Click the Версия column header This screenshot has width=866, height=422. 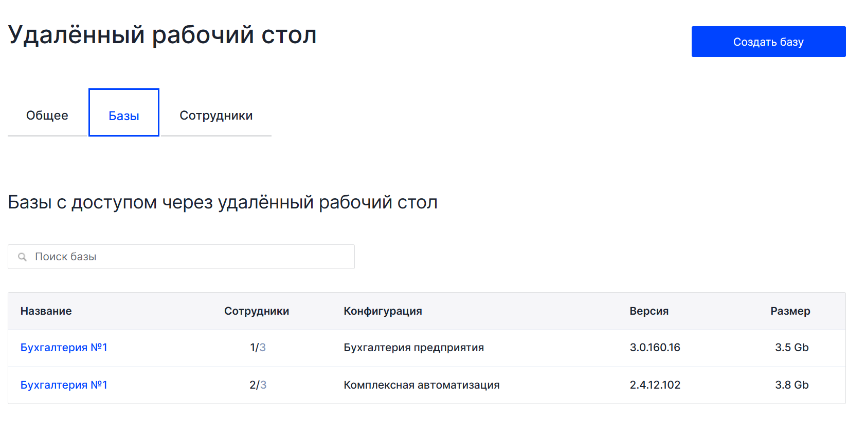point(649,311)
